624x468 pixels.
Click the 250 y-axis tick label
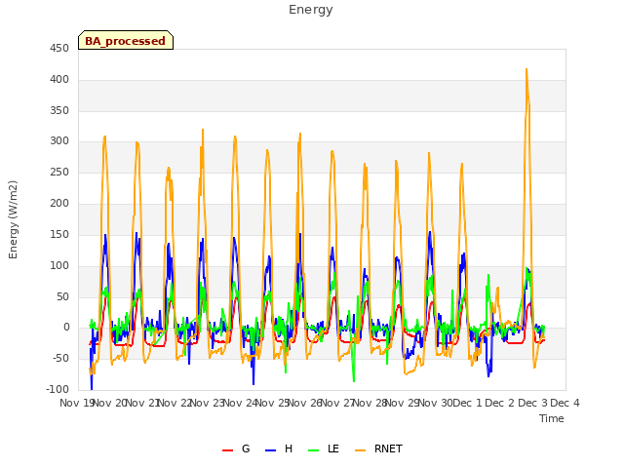click(x=59, y=173)
